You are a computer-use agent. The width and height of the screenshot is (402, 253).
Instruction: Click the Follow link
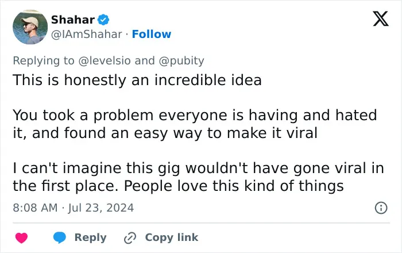tap(152, 34)
